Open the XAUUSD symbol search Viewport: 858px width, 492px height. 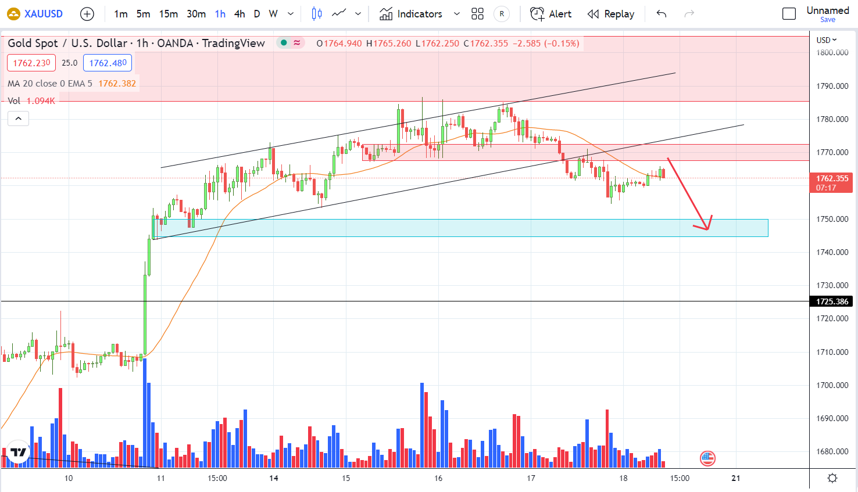pyautogui.click(x=35, y=14)
